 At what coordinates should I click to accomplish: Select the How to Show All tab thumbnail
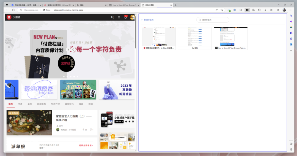point(231,39)
